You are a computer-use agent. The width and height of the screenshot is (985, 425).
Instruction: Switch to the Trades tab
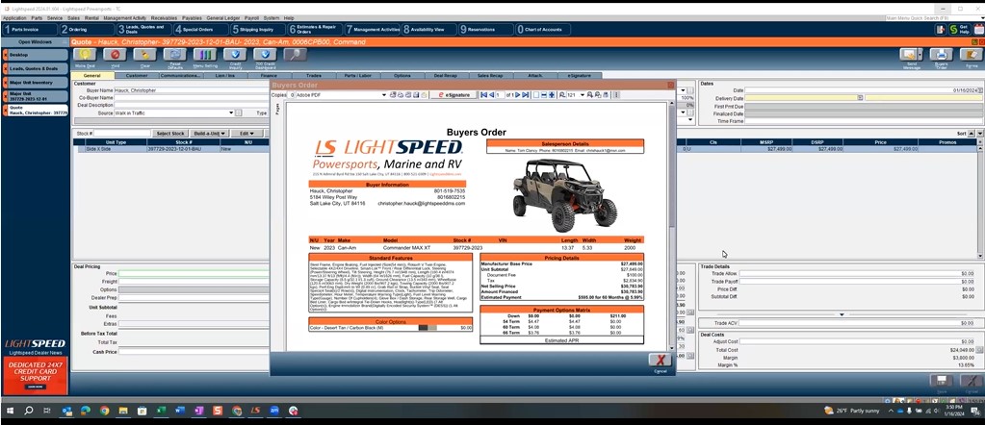[x=314, y=75]
